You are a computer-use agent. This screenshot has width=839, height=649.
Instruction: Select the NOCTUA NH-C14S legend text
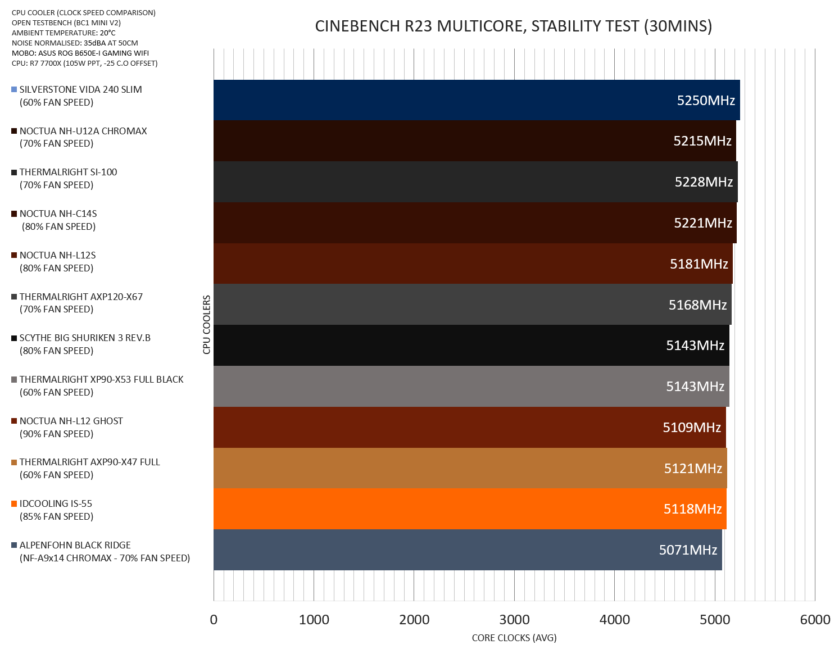(x=58, y=214)
